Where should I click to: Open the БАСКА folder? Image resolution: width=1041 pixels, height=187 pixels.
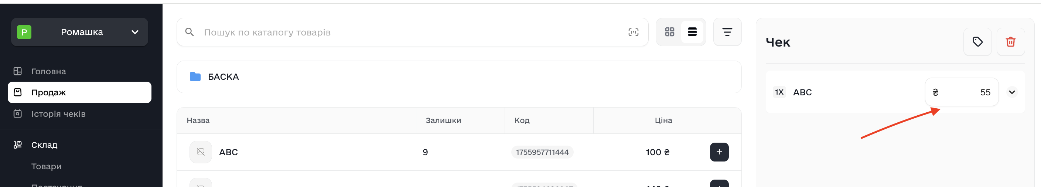coord(223,77)
